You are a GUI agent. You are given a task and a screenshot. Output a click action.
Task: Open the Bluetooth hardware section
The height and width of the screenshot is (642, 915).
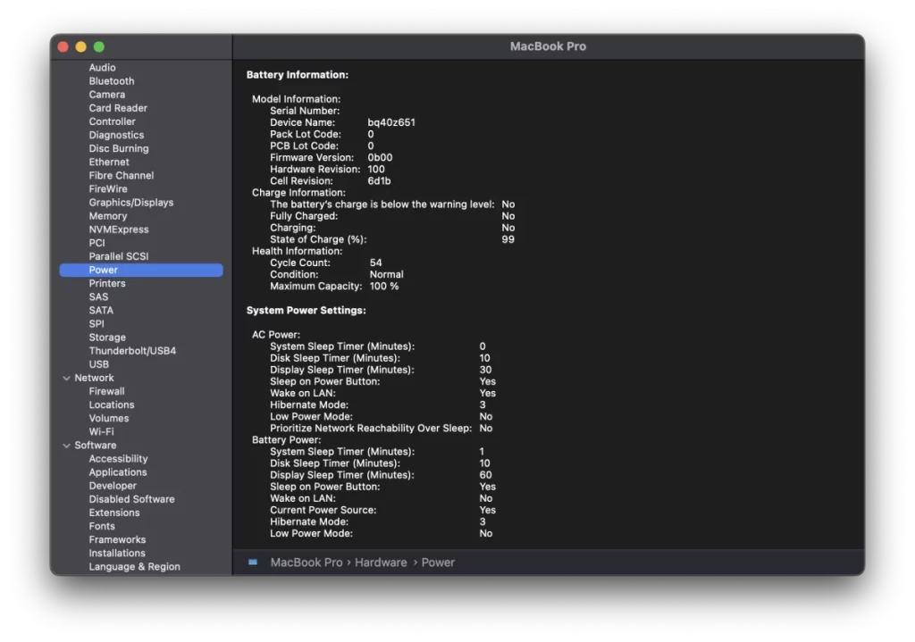[111, 81]
